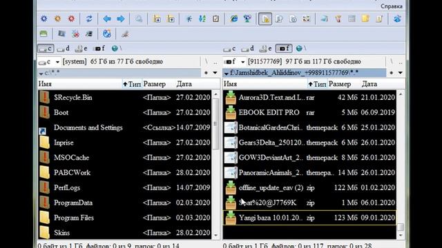Click the grid table toolbar icon
Image resolution: width=442 pixels, height=248 pixels.
click(x=352, y=19)
